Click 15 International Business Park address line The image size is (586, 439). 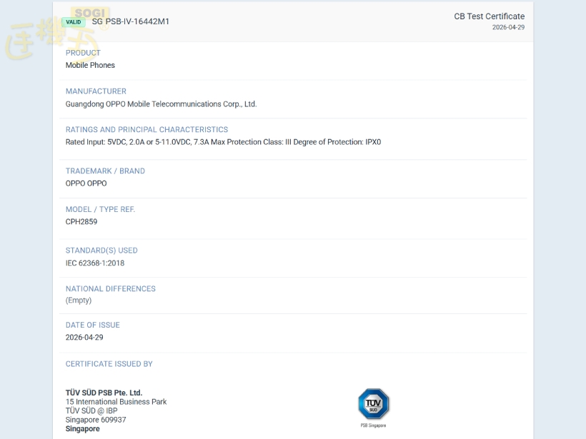[x=116, y=402]
